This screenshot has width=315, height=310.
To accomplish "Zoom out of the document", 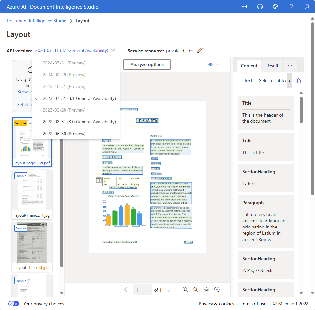I will click(x=196, y=290).
